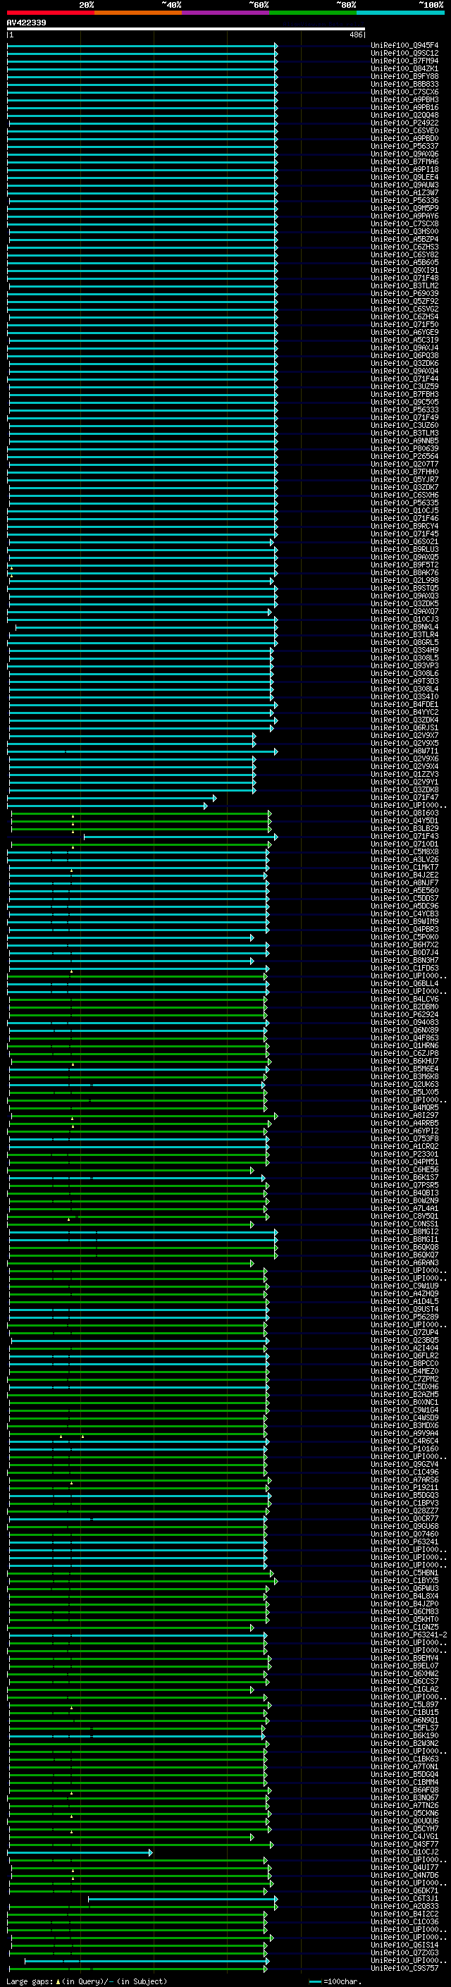
Task: Click the UniRef100_C0NSS1 label
Action: click(x=404, y=1224)
